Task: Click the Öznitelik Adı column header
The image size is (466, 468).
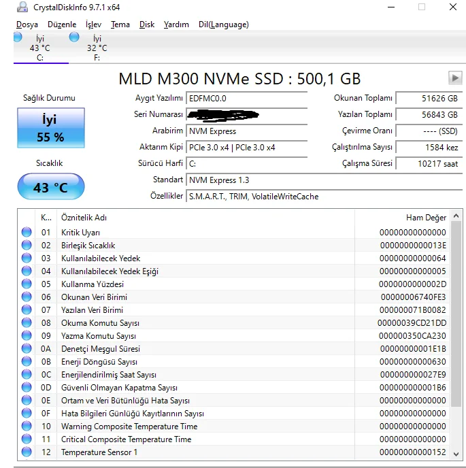Action: click(205, 218)
